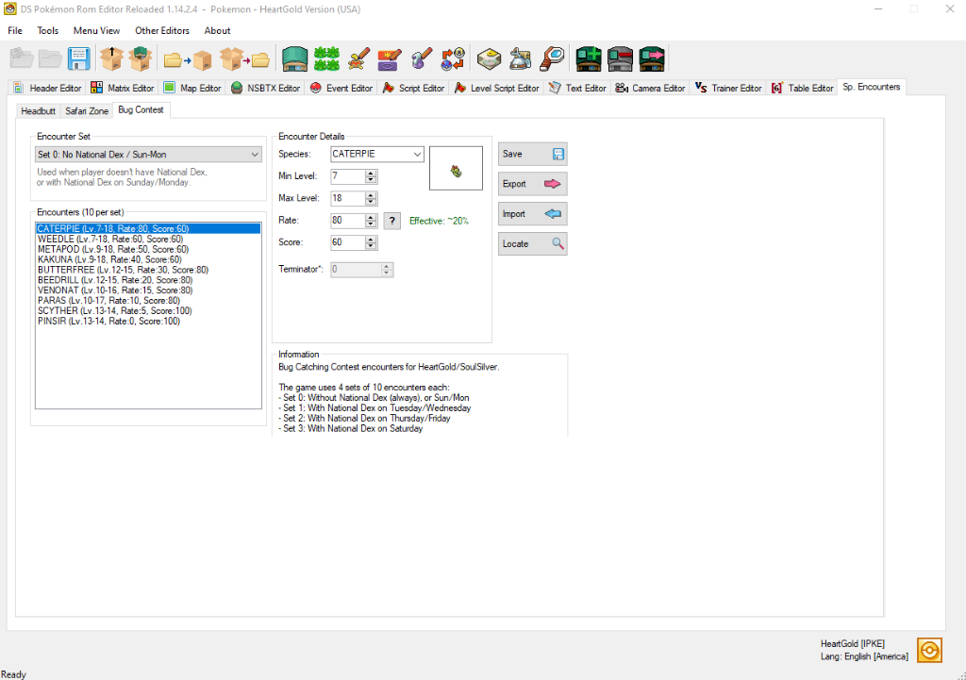Open the Map Editor building toolbar icon
Viewport: 966px width, 680px height.
click(x=293, y=58)
